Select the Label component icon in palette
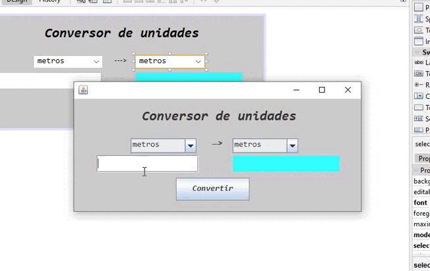The width and height of the screenshot is (430, 271). point(419,62)
